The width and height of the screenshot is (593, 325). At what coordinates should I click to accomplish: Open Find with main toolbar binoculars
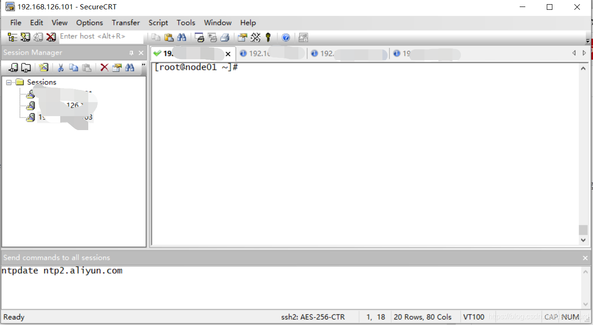pos(182,37)
